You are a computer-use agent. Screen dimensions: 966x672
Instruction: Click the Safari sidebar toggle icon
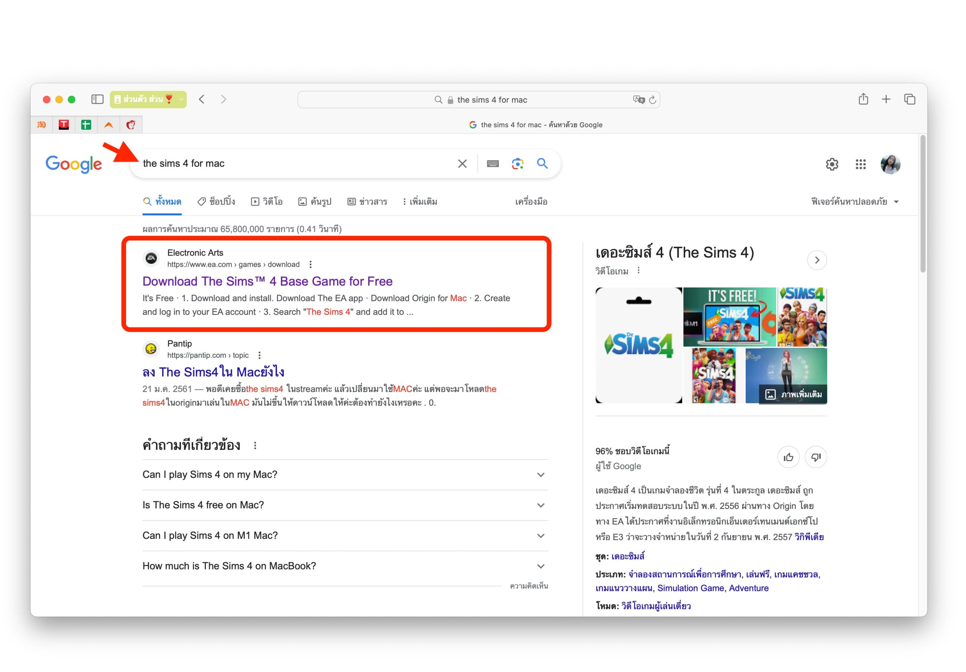[x=97, y=99]
